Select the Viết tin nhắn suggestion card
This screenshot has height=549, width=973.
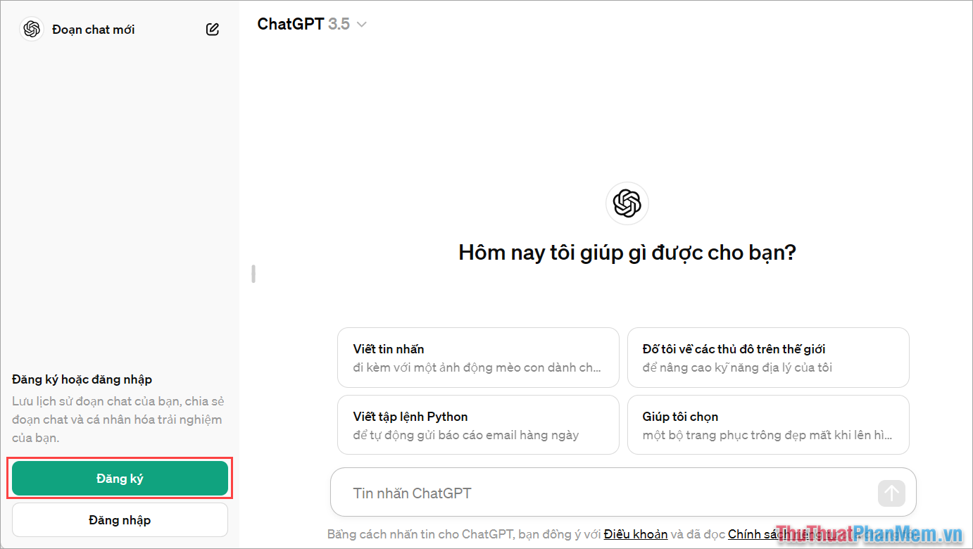[478, 358]
